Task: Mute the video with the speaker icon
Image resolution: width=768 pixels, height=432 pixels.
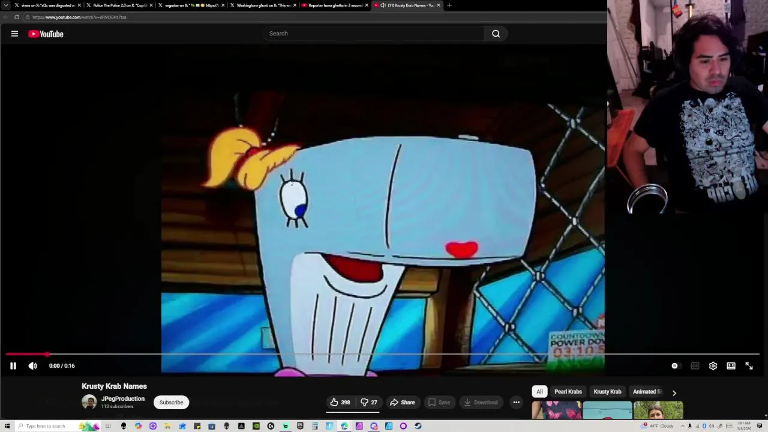Action: tap(33, 366)
